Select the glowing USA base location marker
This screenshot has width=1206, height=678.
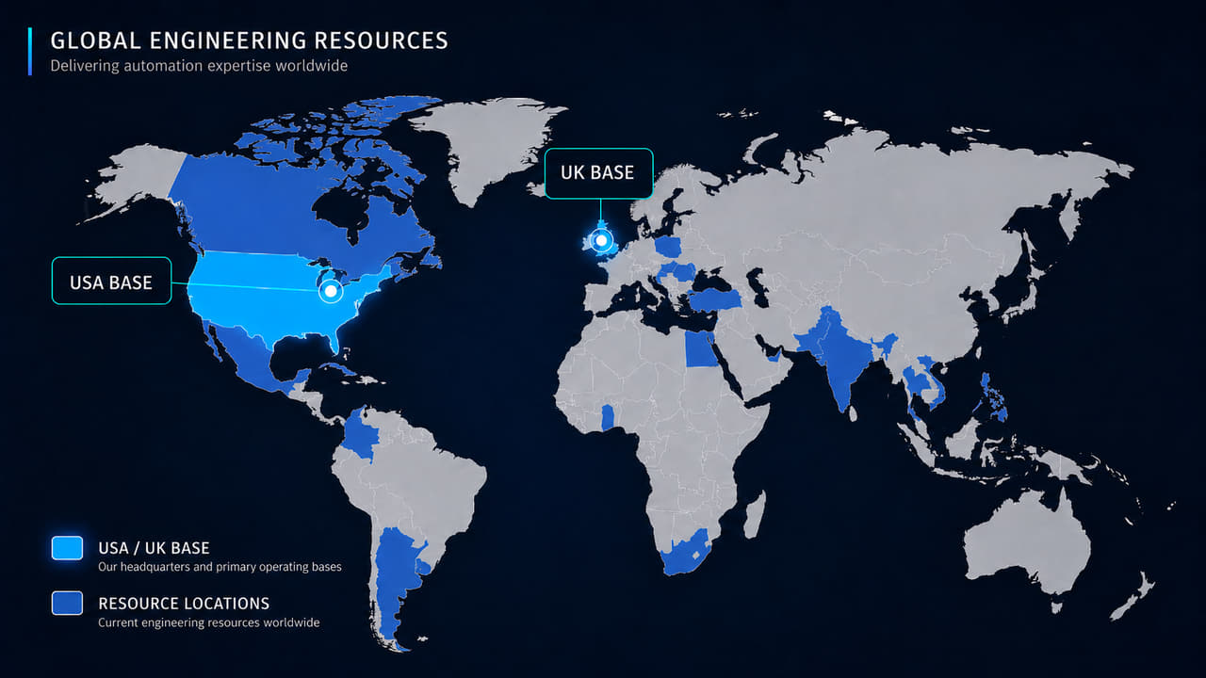(x=331, y=291)
